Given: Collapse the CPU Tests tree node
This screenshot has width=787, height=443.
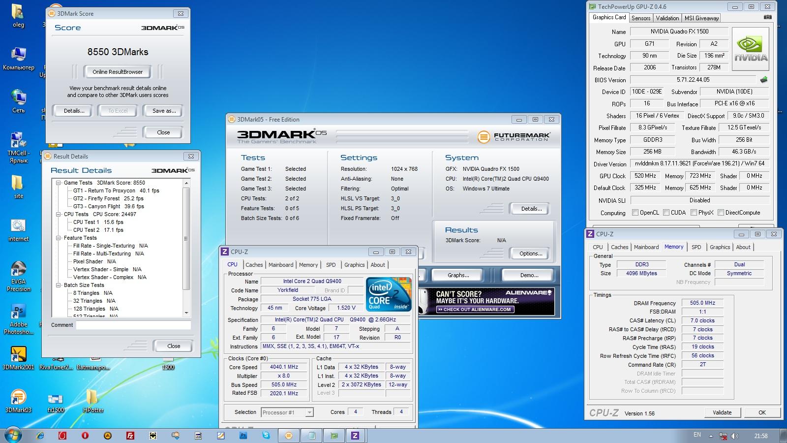Looking at the screenshot, I should click(x=59, y=214).
